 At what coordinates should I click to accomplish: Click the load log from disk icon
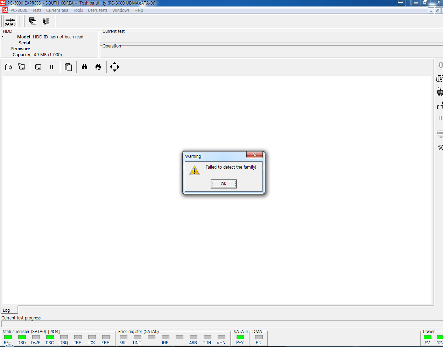click(22, 67)
